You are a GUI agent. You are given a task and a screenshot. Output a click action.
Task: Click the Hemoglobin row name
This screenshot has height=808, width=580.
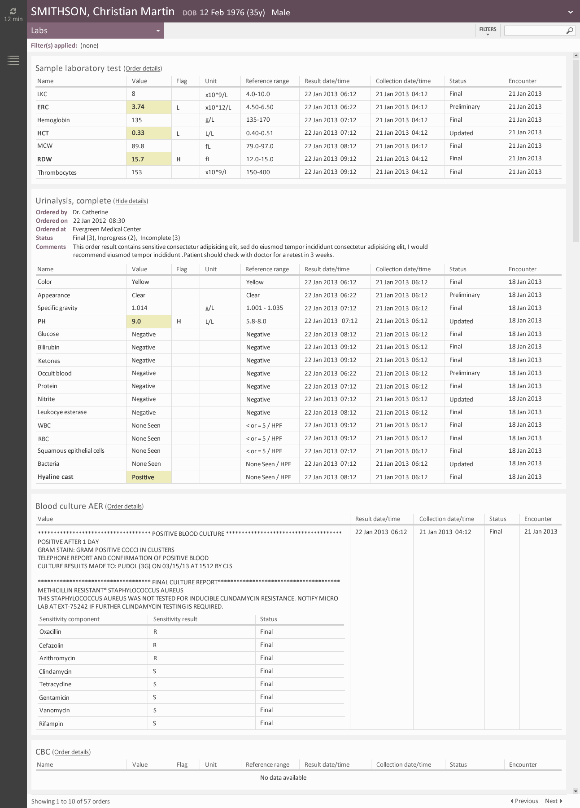[53, 120]
